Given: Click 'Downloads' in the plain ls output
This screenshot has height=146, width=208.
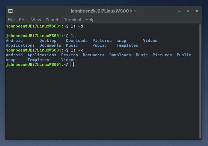Looking at the screenshot, I should pyautogui.click(x=77, y=41).
